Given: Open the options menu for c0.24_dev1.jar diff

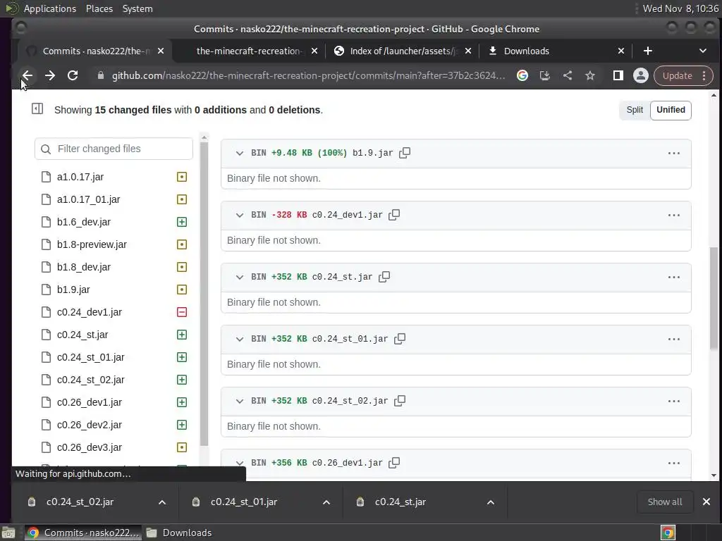Looking at the screenshot, I should tap(673, 216).
